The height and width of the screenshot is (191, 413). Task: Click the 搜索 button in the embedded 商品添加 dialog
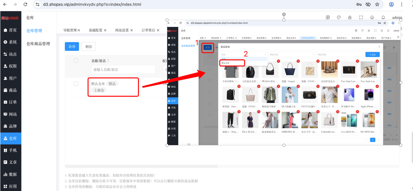point(372,54)
